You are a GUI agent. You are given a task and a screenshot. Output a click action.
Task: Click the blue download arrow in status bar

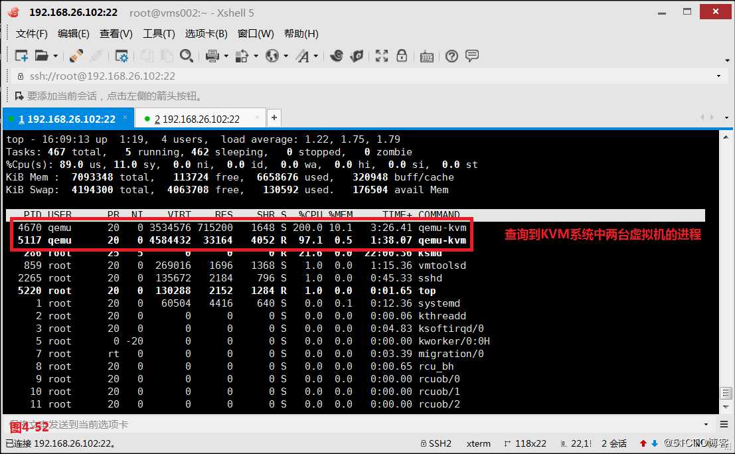click(x=655, y=443)
